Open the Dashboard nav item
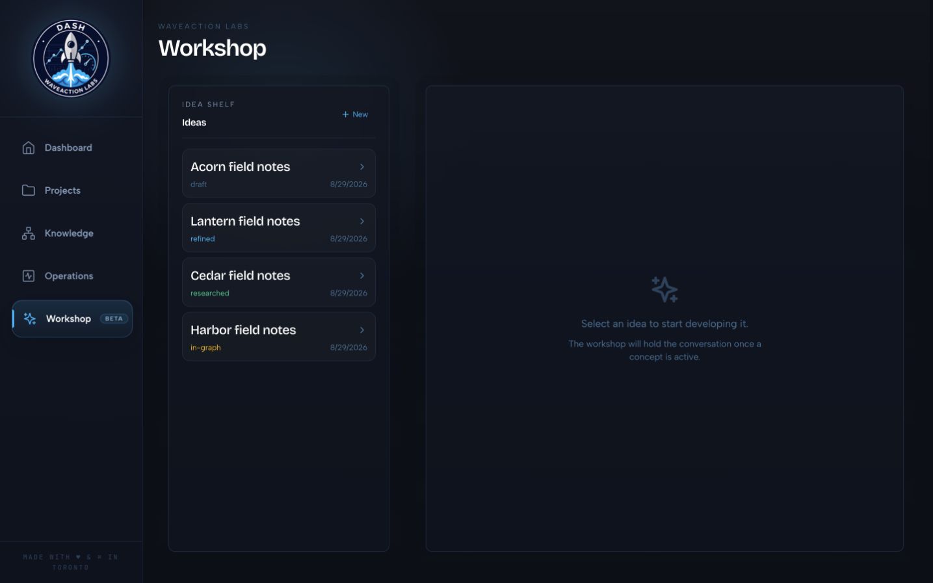Viewport: 933px width, 583px height. click(72, 148)
